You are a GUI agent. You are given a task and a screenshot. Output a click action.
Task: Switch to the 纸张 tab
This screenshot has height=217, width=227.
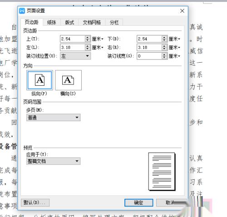(52, 22)
